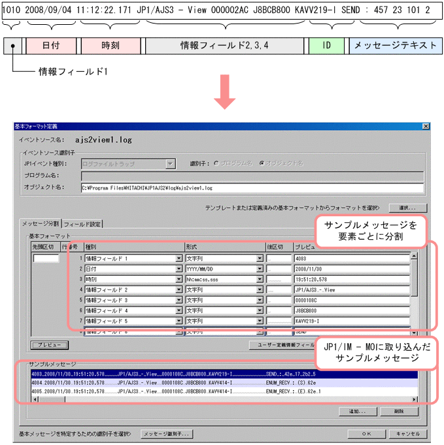Click the preview value 4083
This screenshot has width=444, height=445.
(x=352, y=258)
